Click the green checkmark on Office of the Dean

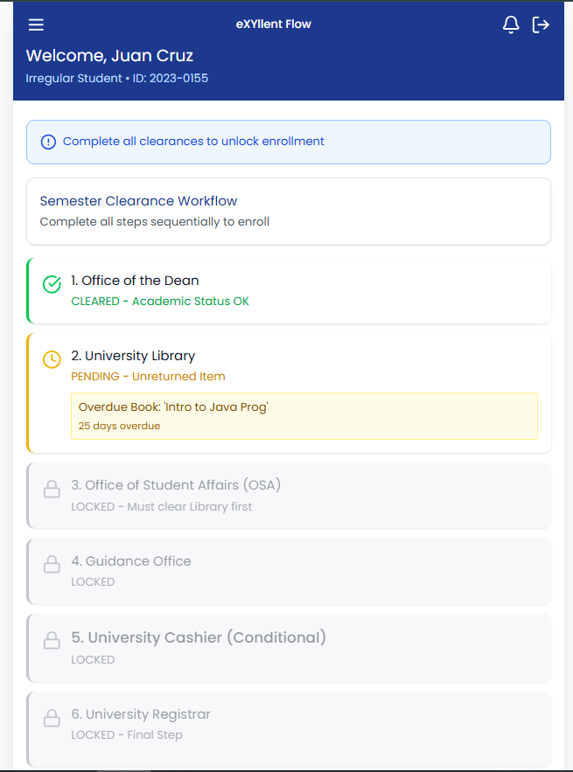point(50,284)
